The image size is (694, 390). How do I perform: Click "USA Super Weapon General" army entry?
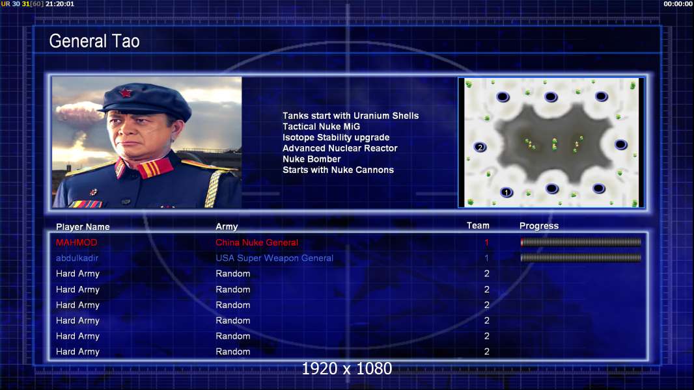[275, 258]
